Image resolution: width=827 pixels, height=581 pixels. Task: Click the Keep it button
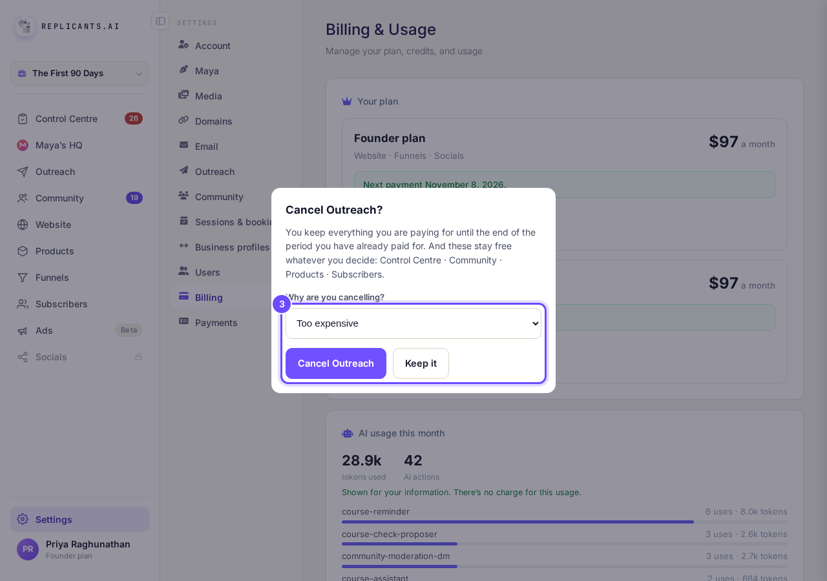[421, 363]
